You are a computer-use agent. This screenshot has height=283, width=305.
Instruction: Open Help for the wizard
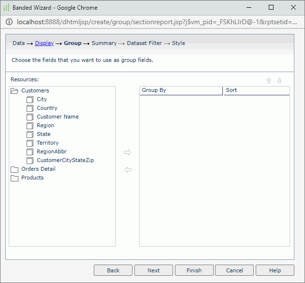(x=275, y=270)
